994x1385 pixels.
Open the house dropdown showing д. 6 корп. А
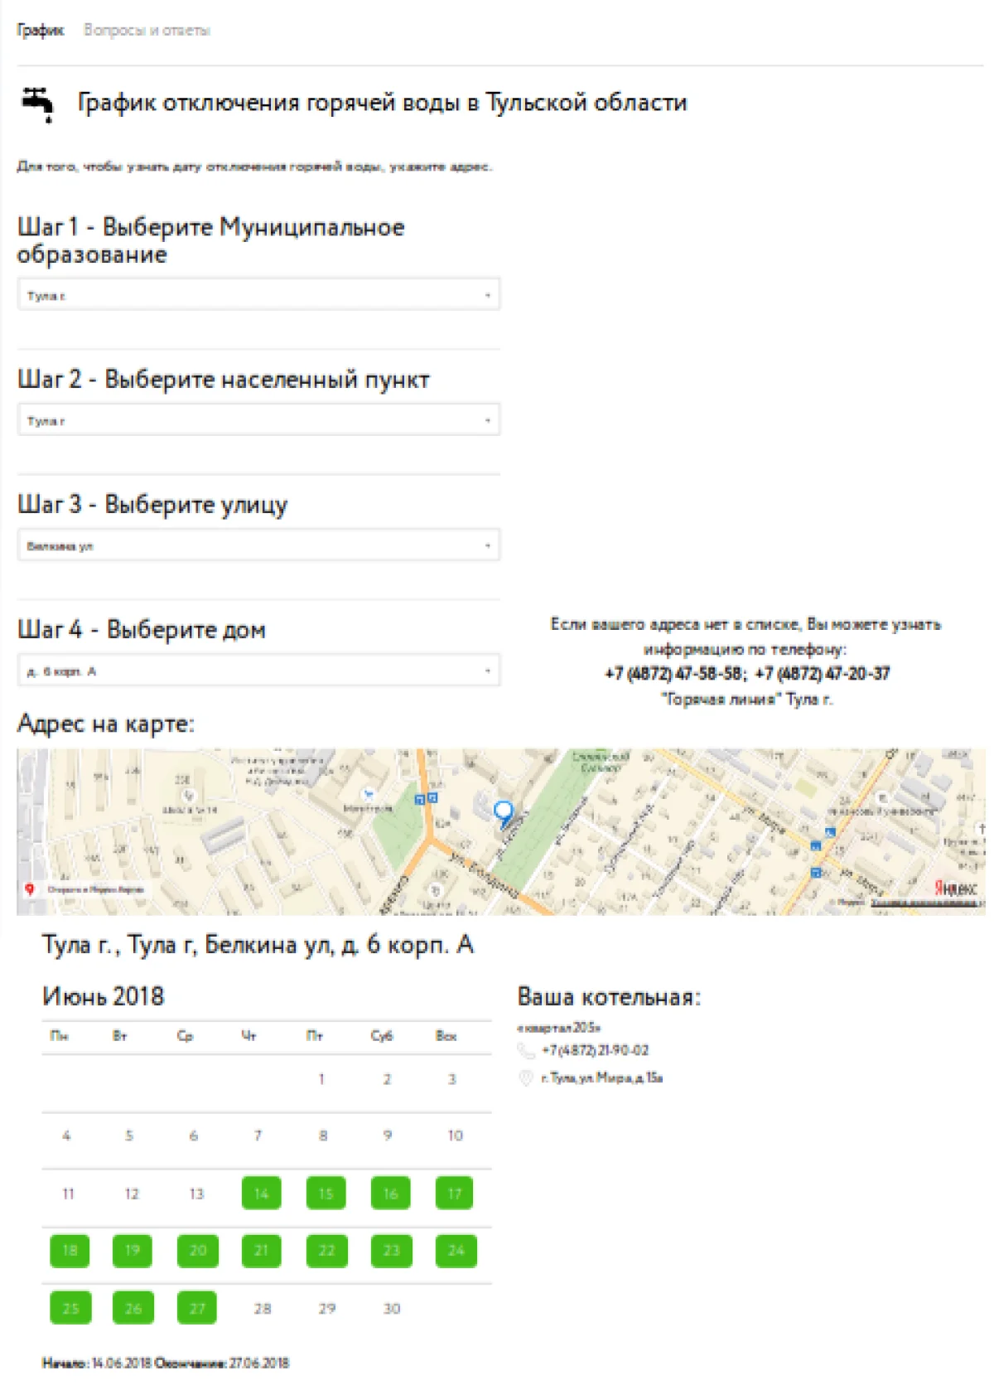[x=258, y=671]
